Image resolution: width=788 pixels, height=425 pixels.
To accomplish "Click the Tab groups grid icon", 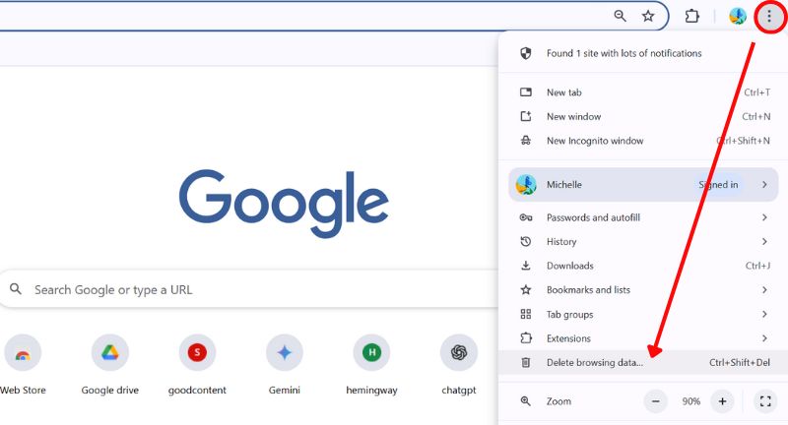I will pyautogui.click(x=526, y=314).
